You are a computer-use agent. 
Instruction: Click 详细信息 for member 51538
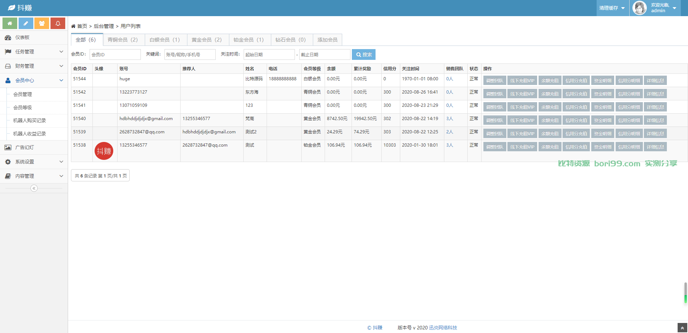click(x=655, y=147)
